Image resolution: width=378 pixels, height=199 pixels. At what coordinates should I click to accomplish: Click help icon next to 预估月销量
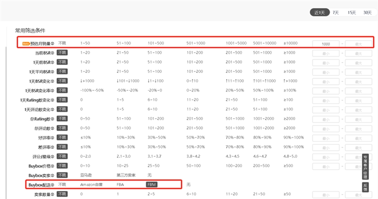point(52,44)
